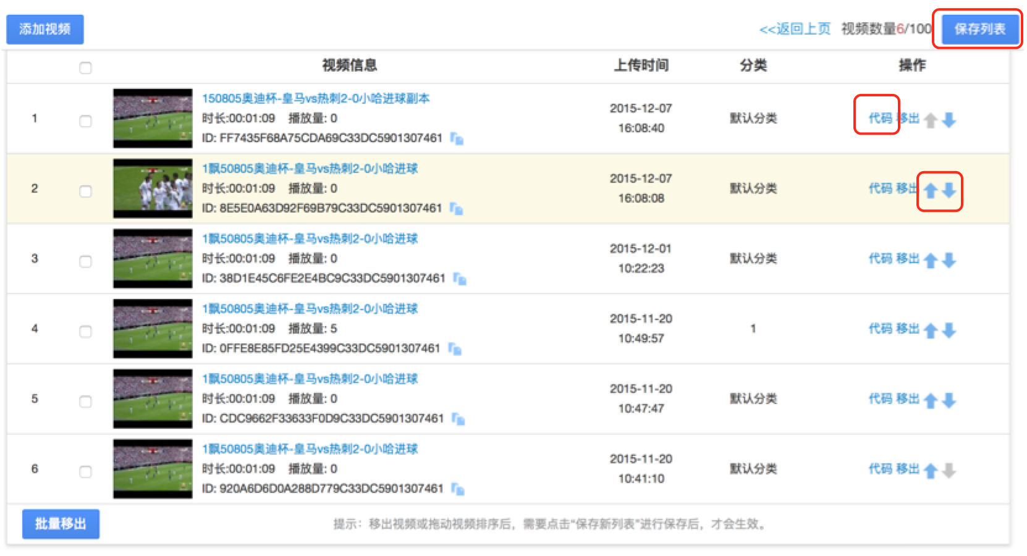Copy the ID starting with 920A6D6D
This screenshot has height=556, width=1027.
click(457, 489)
